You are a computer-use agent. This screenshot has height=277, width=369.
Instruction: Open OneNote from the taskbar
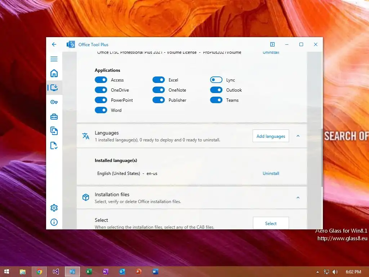(x=105, y=272)
